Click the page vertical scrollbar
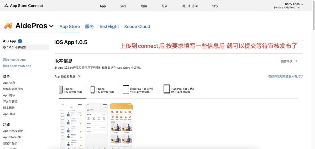The width and height of the screenshot is (315, 149). coord(313,16)
